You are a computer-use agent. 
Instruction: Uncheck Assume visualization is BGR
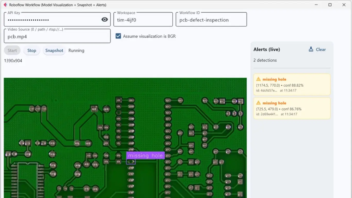(x=118, y=36)
